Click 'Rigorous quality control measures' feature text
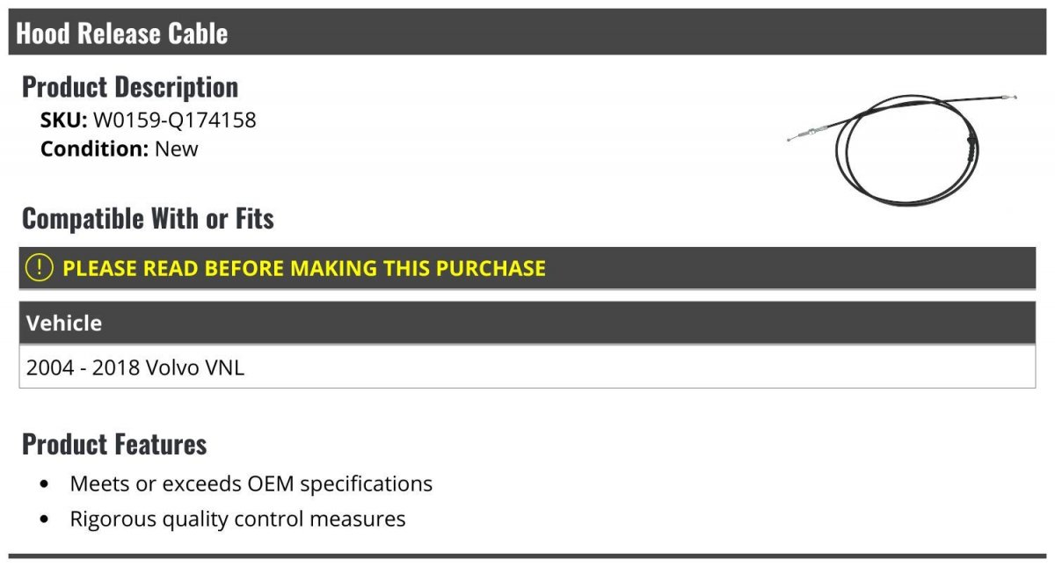Screen dimensions: 1055x567 [237, 519]
